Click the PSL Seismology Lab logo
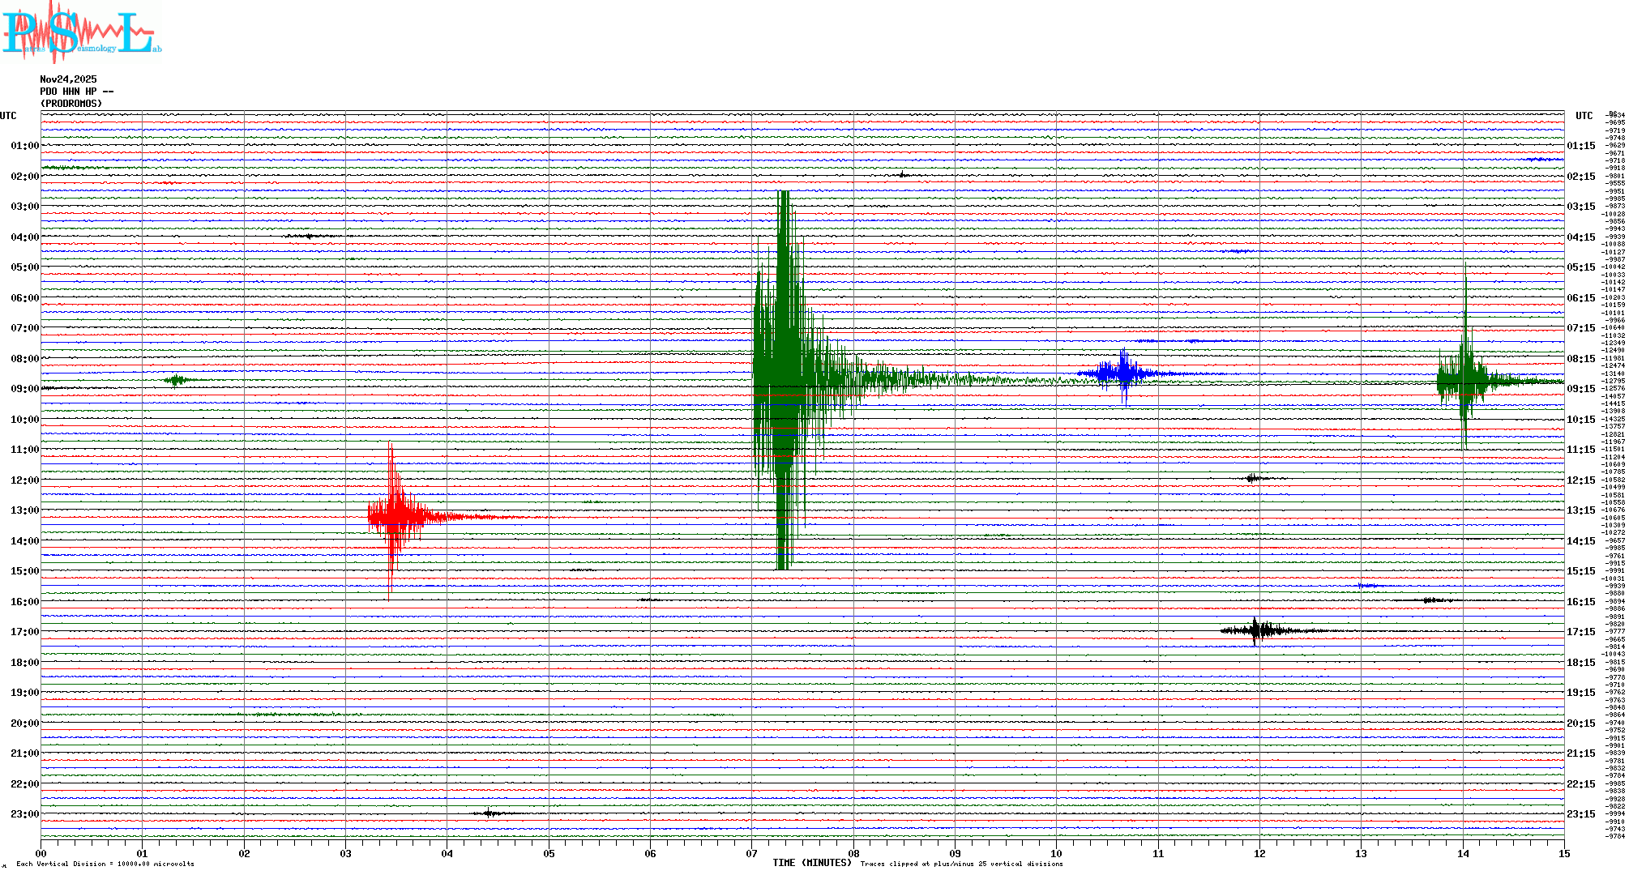 click(x=81, y=32)
